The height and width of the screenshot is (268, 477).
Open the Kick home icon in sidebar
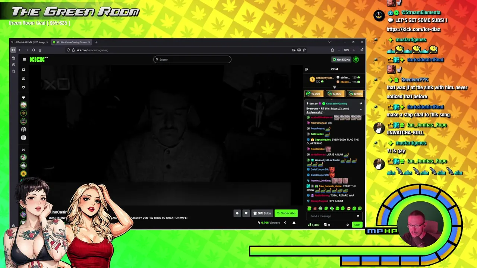tap(23, 70)
